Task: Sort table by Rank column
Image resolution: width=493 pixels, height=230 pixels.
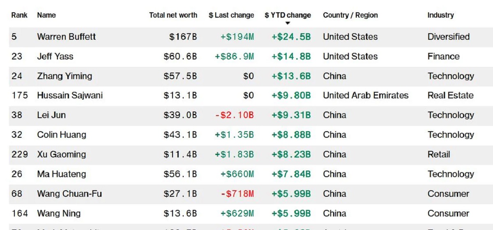Action: point(19,15)
